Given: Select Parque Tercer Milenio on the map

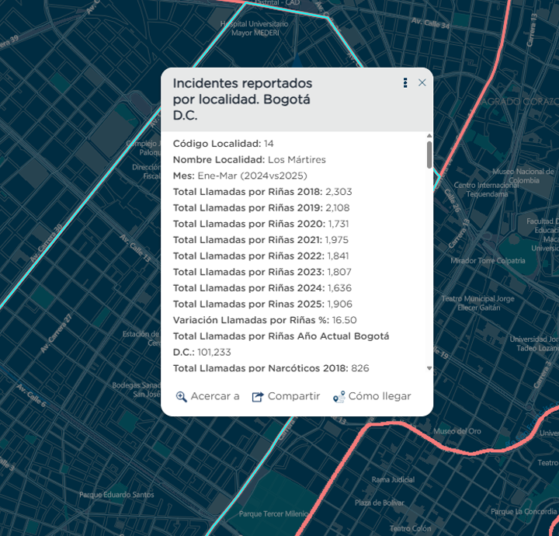Looking at the screenshot, I should pos(273,513).
